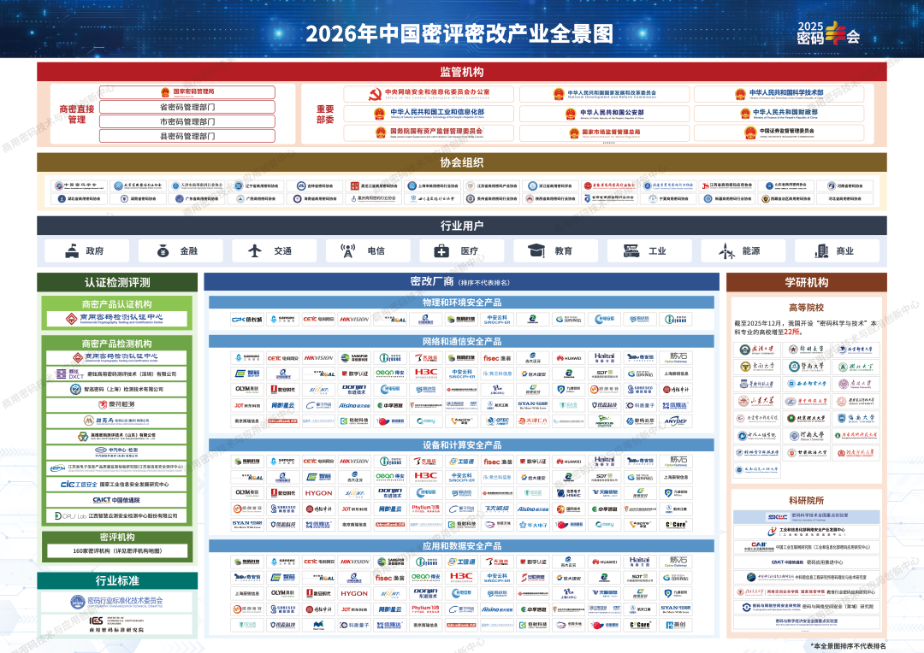
Task: Click 中华人民共和国公安部 box
Action: [604, 113]
